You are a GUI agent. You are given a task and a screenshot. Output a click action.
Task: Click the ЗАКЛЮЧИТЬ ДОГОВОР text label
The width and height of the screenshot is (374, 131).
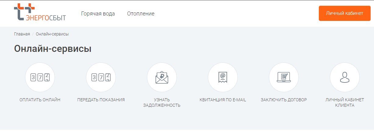[x=284, y=100]
